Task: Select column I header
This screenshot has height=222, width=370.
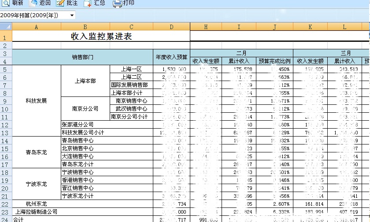Action: [239, 27]
